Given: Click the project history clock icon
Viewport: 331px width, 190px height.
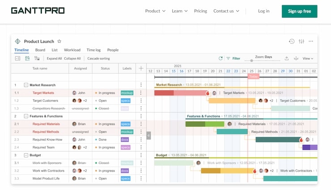Looking at the screenshot, I should point(292,41).
